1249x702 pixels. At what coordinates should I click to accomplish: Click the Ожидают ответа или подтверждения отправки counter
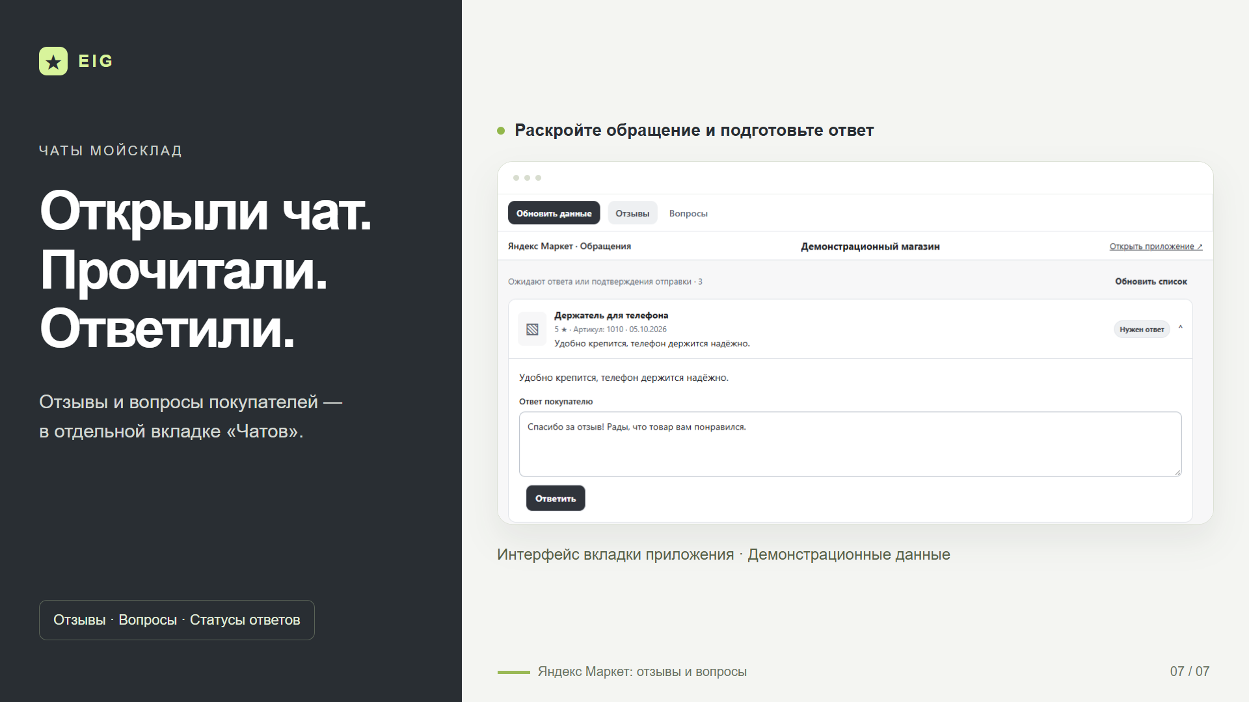point(605,281)
